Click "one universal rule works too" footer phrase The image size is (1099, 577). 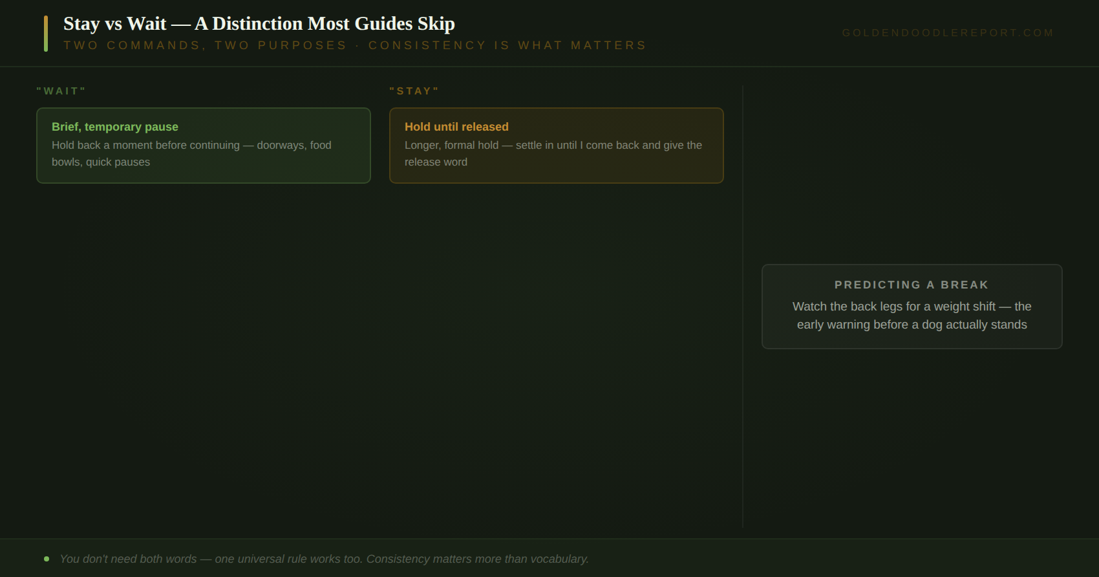[288, 559]
